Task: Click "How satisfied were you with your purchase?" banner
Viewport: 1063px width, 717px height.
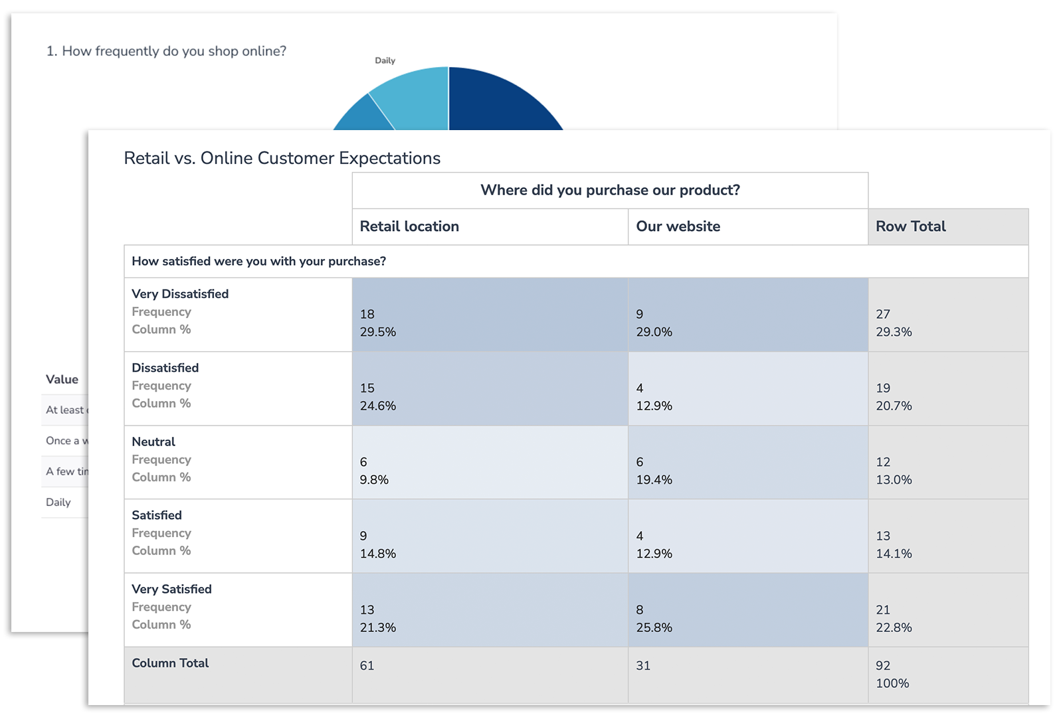Action: pyautogui.click(x=258, y=261)
